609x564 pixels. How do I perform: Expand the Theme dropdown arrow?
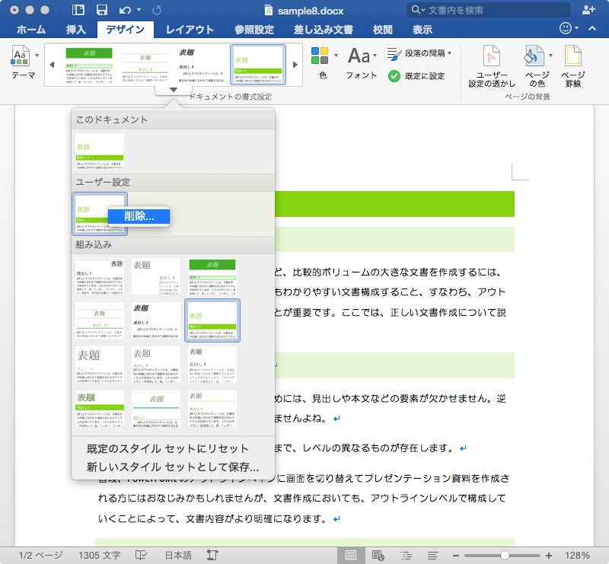tap(37, 56)
